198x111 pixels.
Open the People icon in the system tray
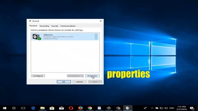click(x=145, y=108)
